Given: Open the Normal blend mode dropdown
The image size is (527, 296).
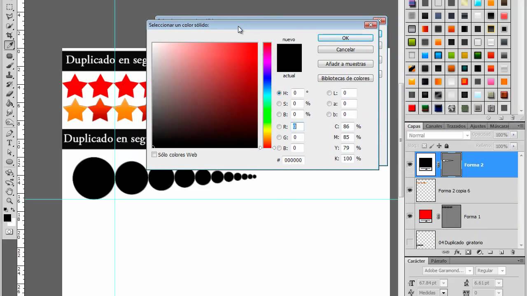Looking at the screenshot, I should click(x=438, y=135).
